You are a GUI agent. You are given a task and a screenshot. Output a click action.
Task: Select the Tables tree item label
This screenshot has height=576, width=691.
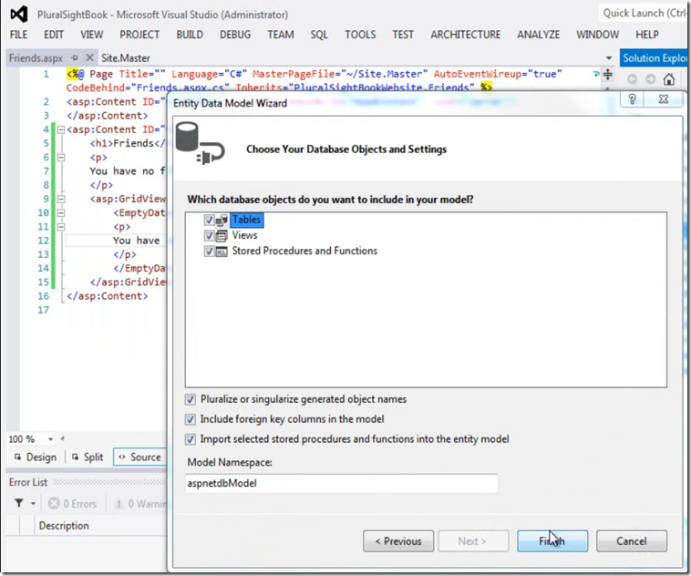246,220
